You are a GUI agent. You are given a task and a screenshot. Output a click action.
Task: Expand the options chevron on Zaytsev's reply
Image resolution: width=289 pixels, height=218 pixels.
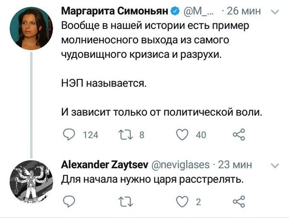coord(275,165)
